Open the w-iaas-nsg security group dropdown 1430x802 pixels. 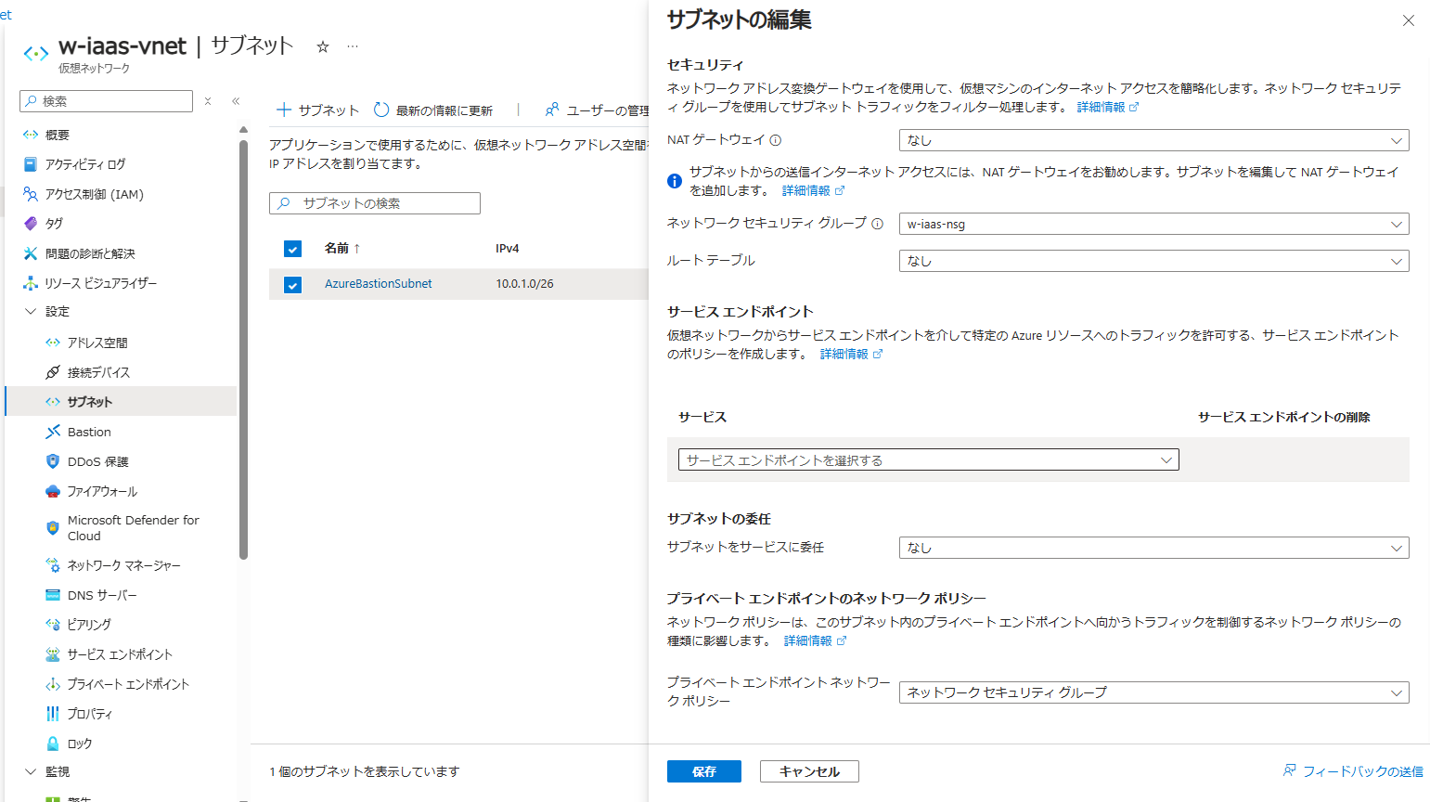pos(1153,224)
